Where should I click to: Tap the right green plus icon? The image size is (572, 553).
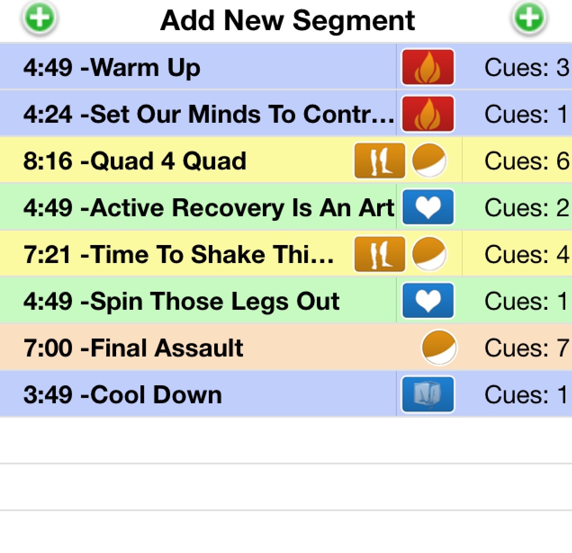[x=529, y=19]
